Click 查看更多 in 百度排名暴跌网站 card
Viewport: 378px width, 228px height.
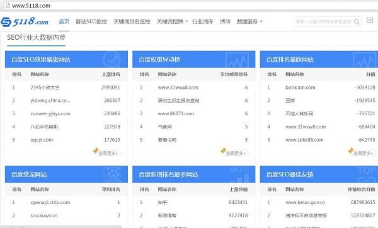click(364, 153)
